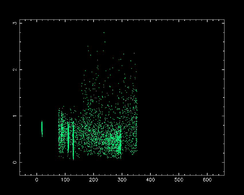Viewport: 244px width, 195px height.
Task: Select the dense vertical streak near x=130
Action: (73, 141)
